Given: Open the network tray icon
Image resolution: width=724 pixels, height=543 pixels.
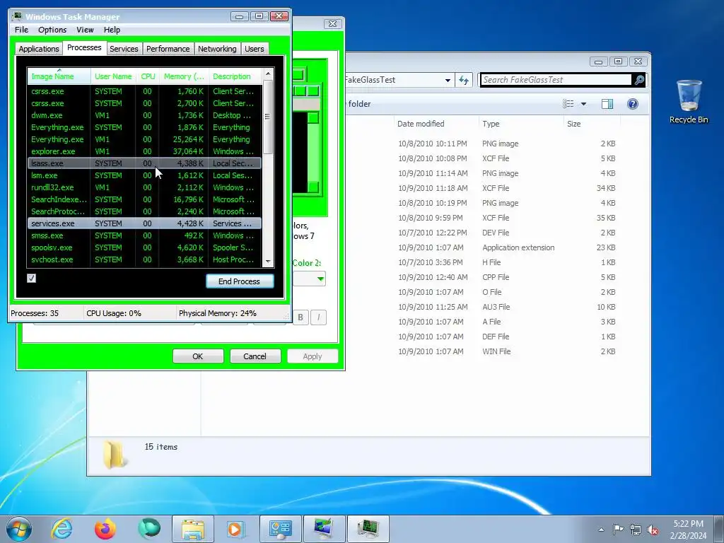Looking at the screenshot, I should tap(636, 530).
